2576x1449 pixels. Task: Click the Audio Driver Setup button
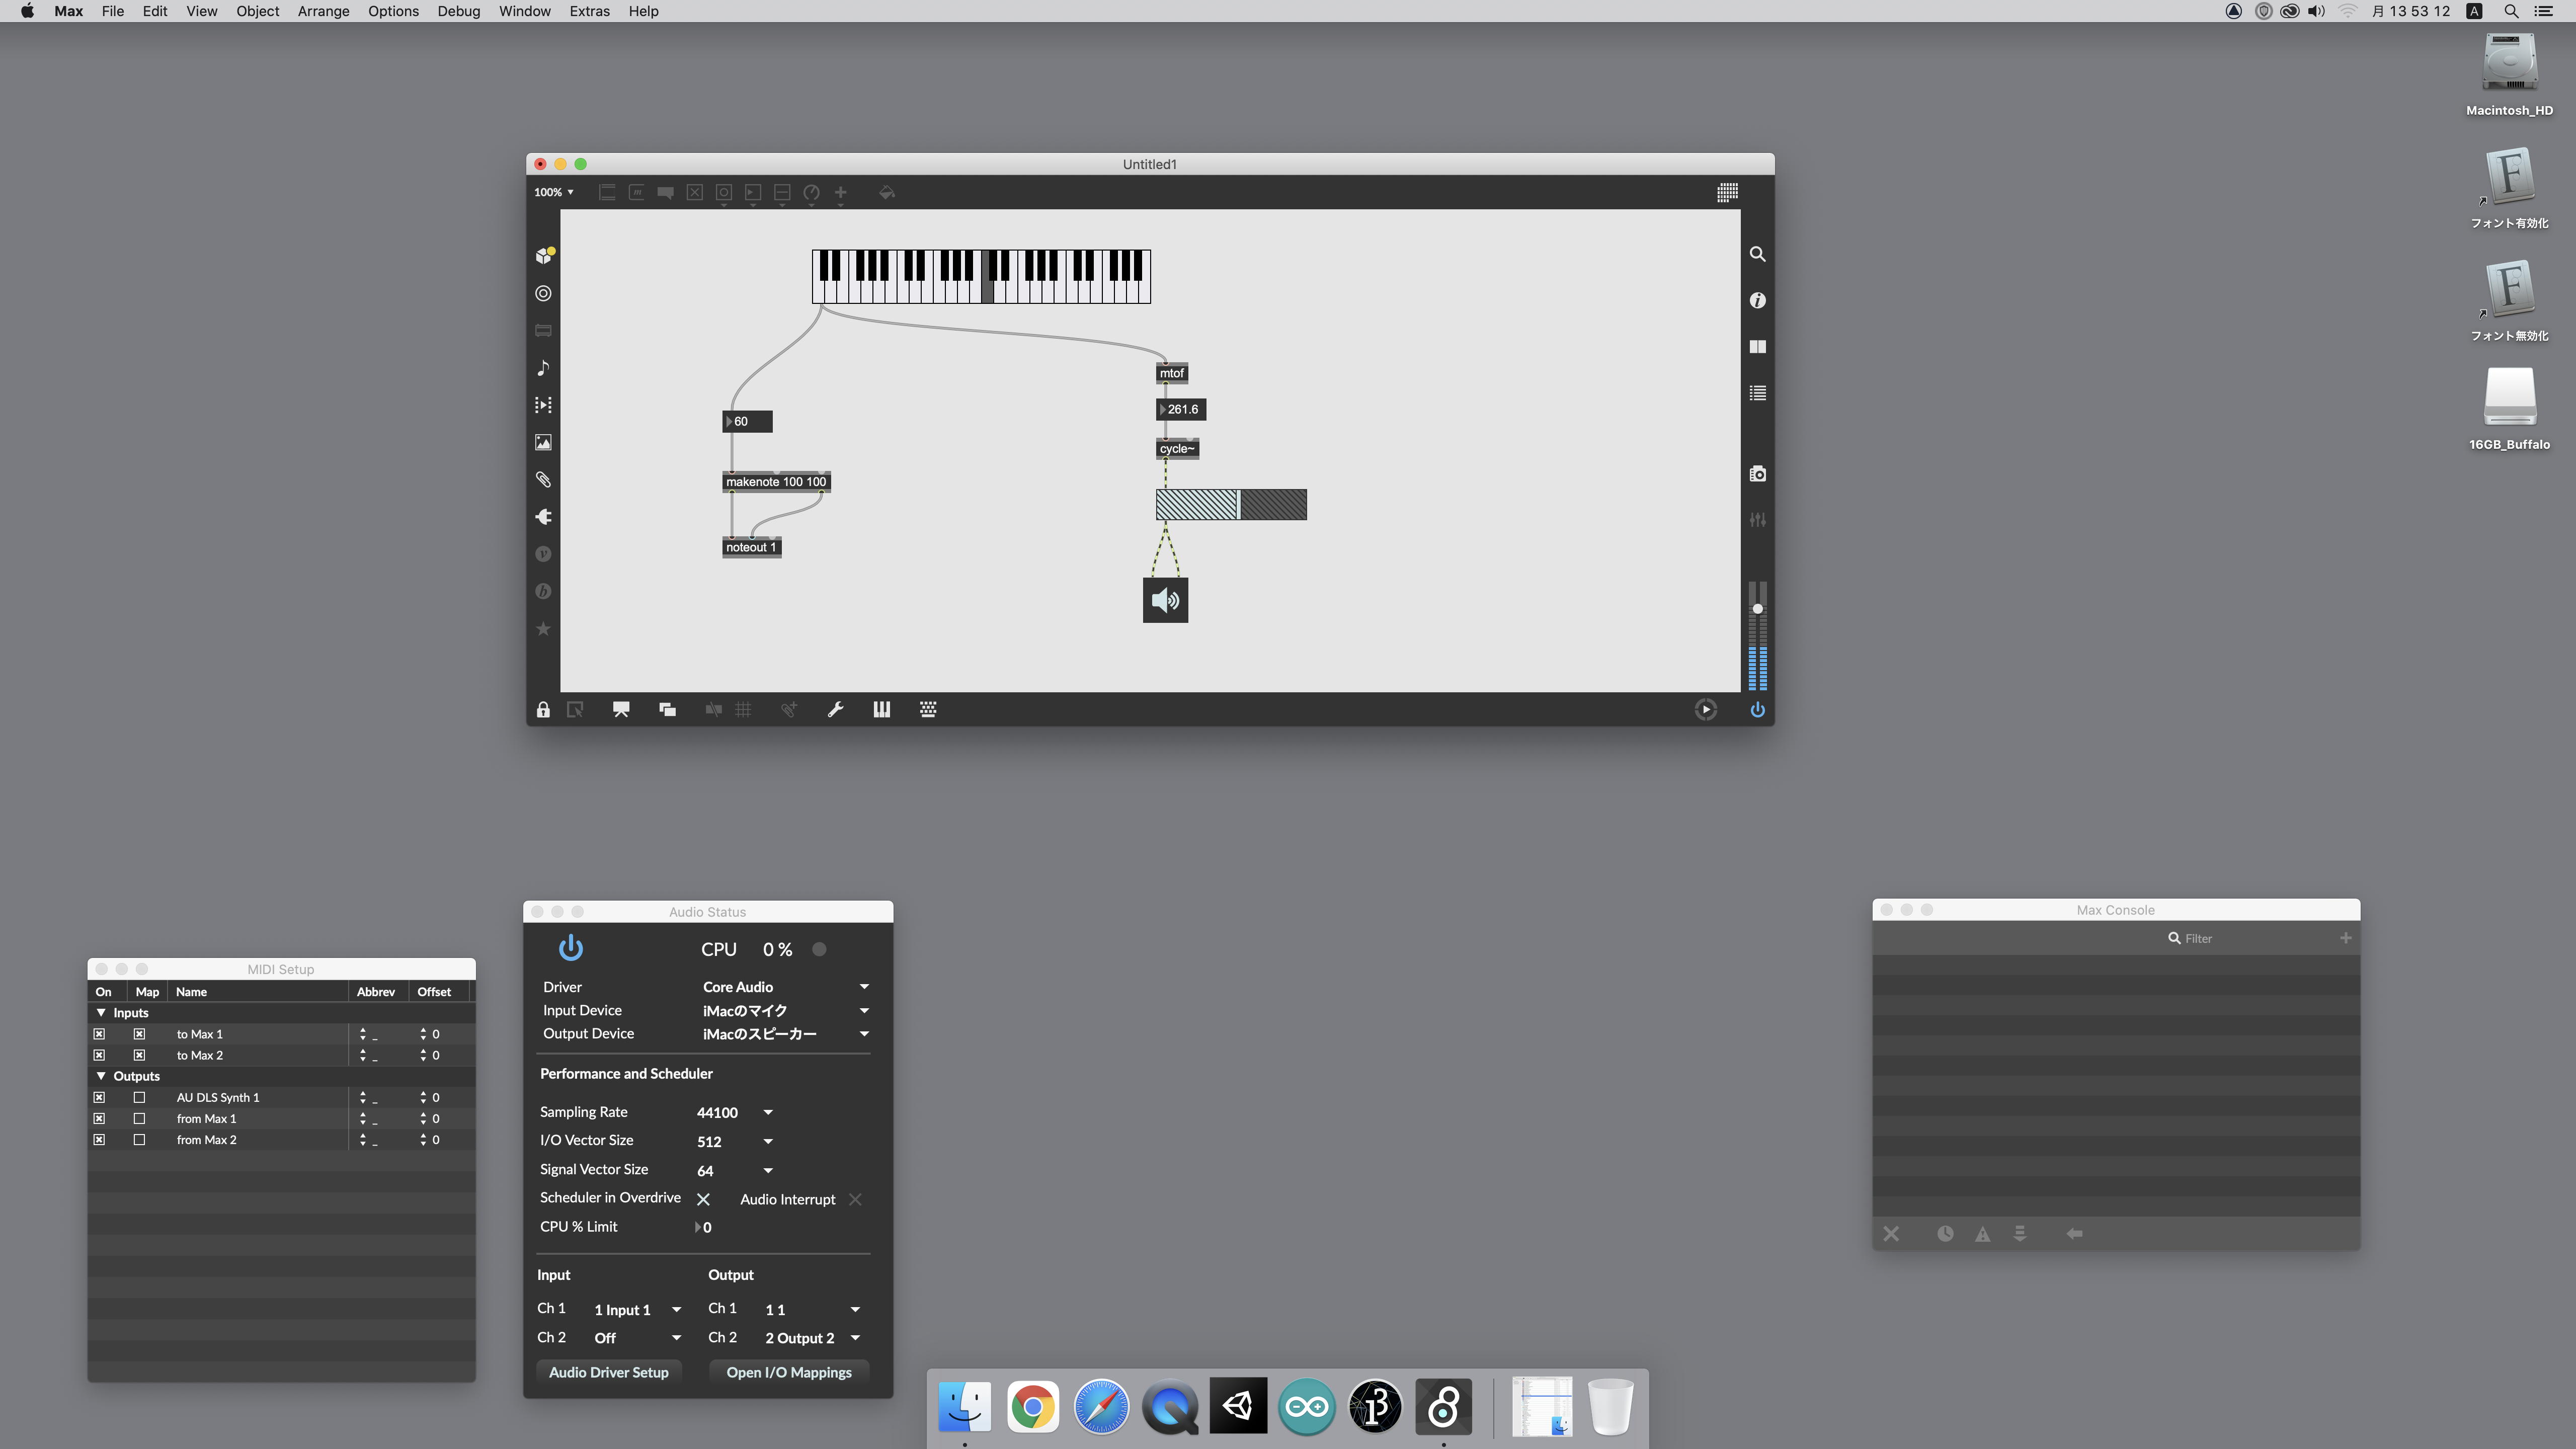tap(608, 1372)
